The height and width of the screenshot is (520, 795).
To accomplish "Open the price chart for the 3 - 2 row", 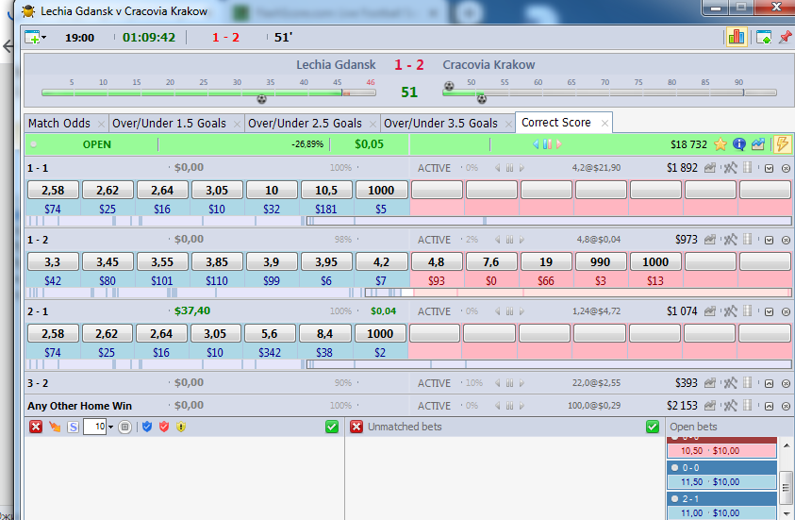I will pos(710,383).
